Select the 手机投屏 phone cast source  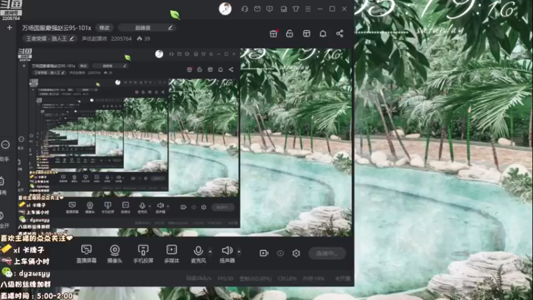[x=143, y=254]
